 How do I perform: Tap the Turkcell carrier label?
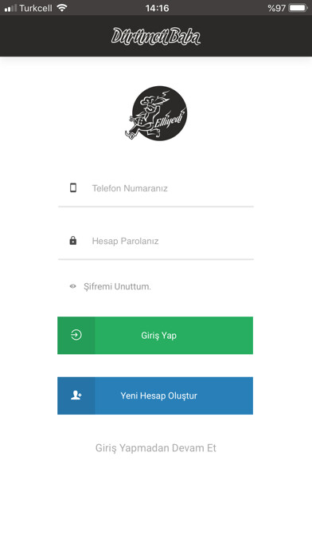click(36, 8)
